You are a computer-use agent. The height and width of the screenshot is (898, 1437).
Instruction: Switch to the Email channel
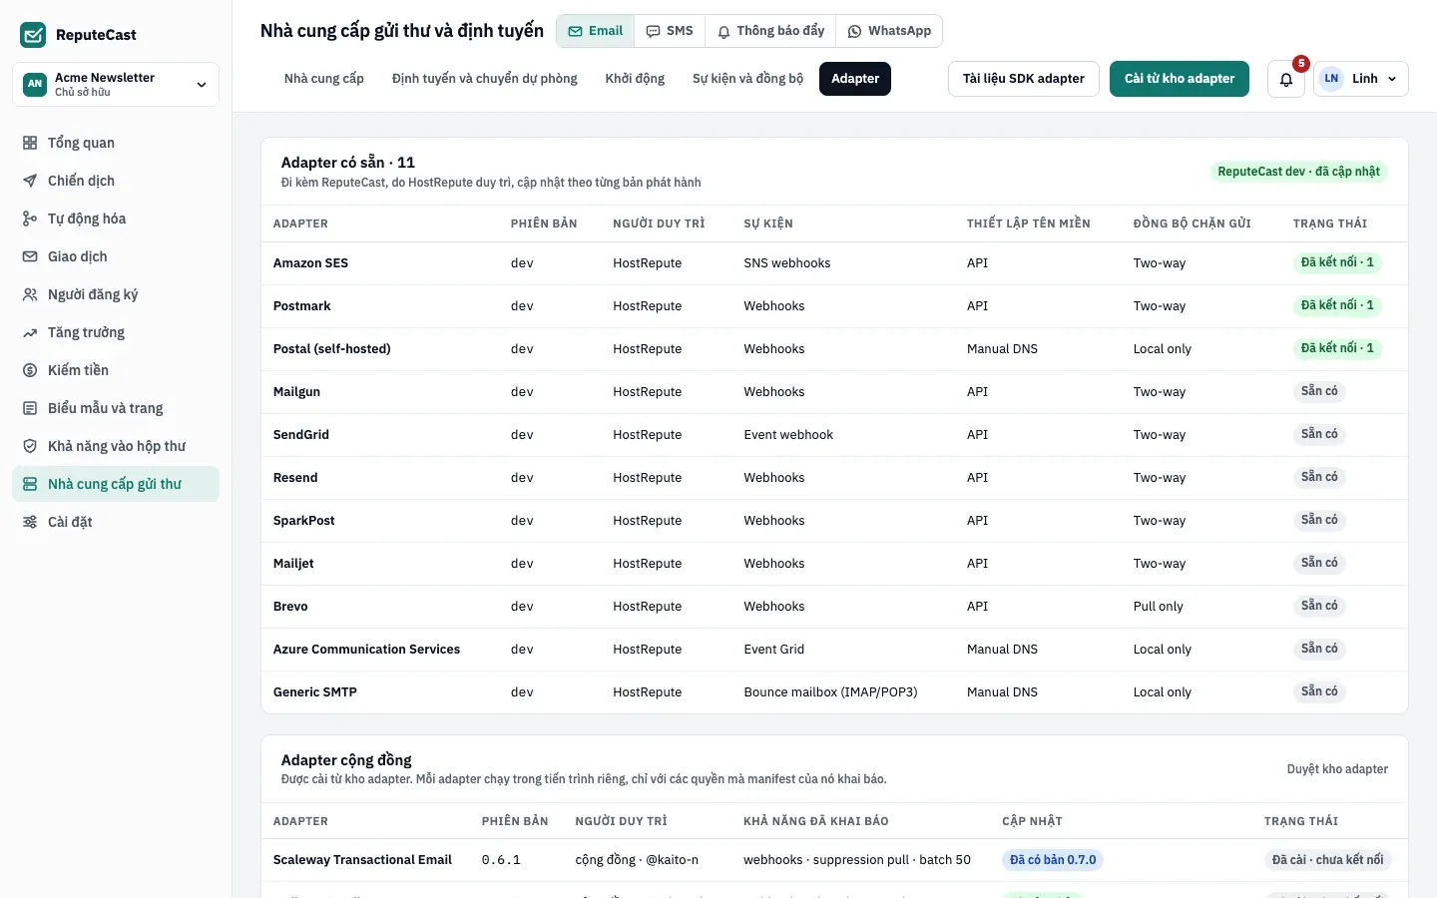(x=596, y=31)
